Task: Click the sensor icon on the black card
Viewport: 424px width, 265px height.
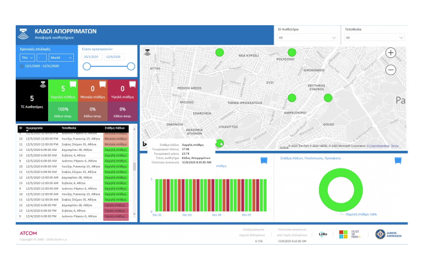Action: (43, 85)
